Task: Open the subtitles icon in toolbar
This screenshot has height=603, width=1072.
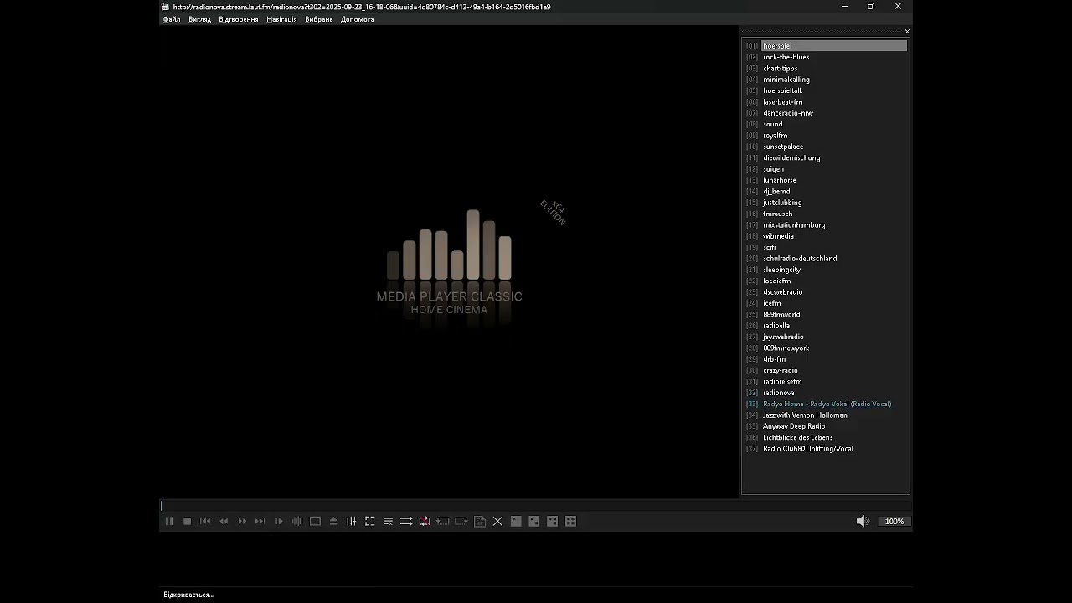Action: tap(315, 521)
